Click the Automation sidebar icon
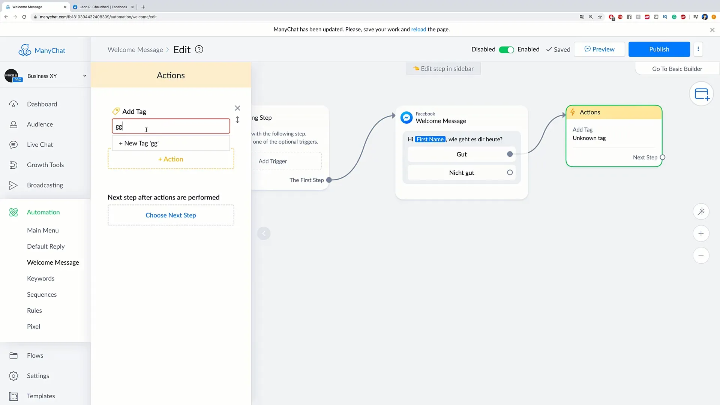720x405 pixels. click(13, 211)
